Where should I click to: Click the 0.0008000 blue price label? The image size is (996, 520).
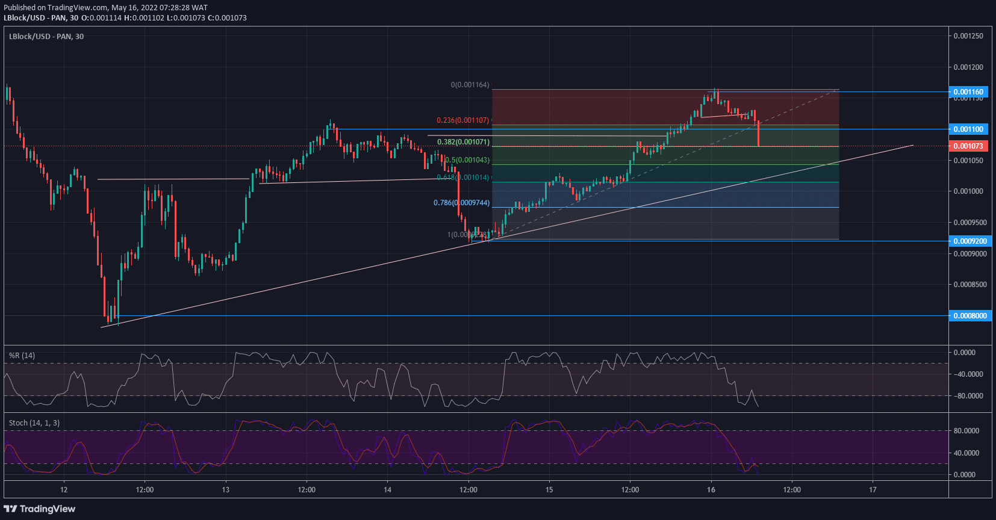pos(970,316)
